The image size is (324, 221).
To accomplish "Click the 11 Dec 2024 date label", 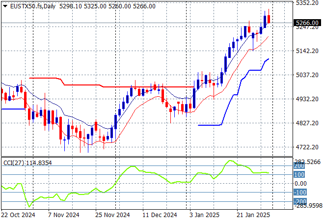I will [160, 215].
